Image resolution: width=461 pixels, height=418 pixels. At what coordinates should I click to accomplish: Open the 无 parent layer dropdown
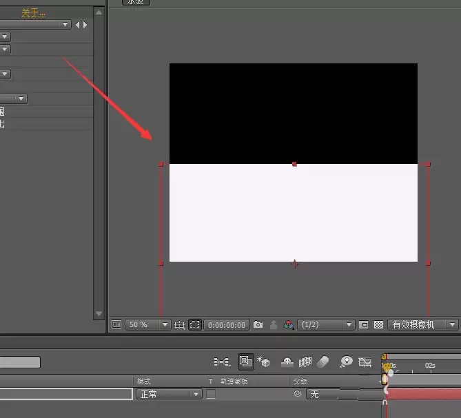point(323,394)
